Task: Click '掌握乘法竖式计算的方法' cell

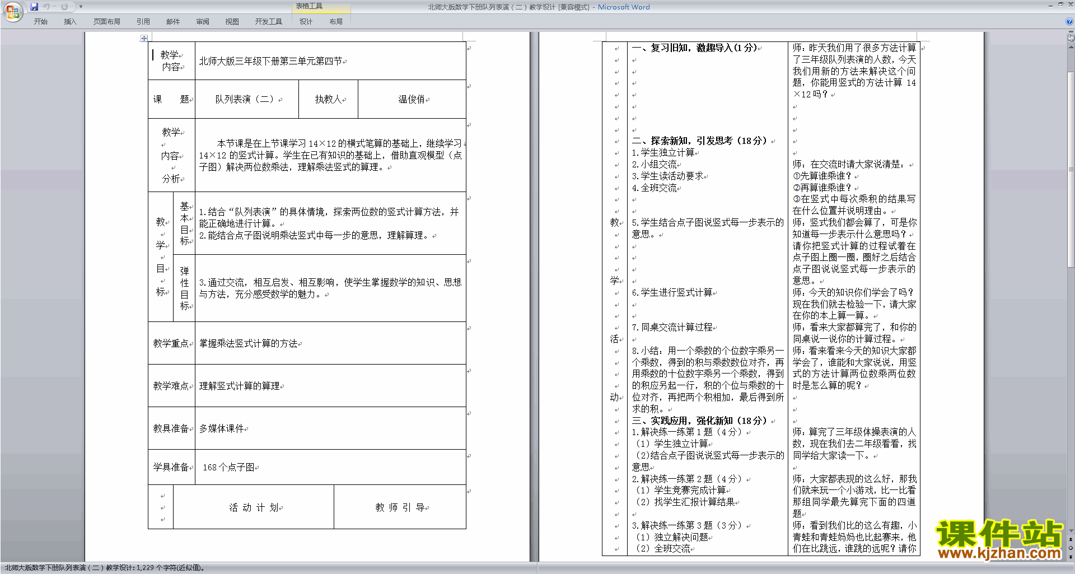Action: coord(330,343)
